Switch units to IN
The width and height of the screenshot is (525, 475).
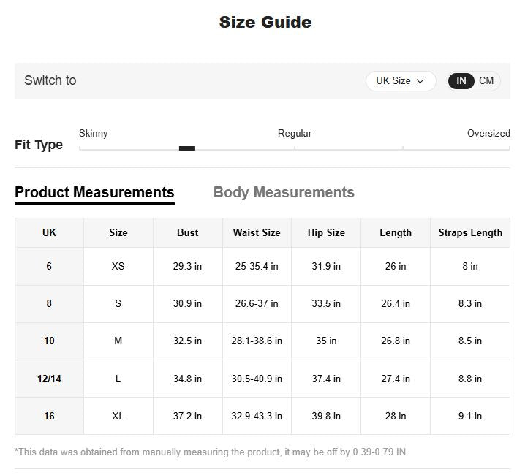pos(461,81)
